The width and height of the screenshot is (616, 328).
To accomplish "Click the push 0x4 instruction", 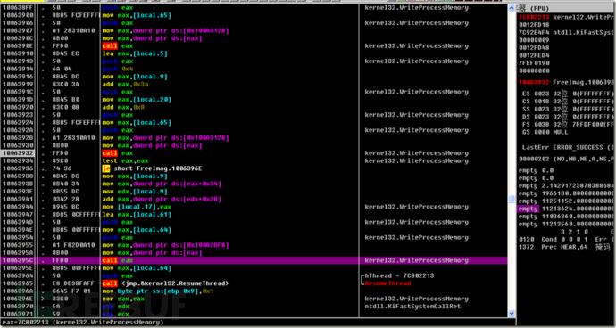I will tap(118, 69).
